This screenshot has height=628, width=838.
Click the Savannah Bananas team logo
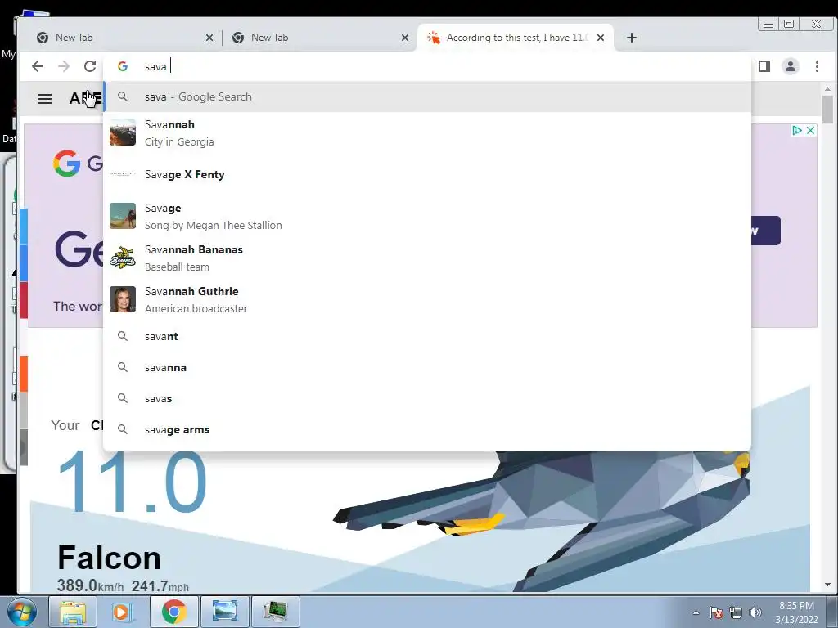(x=123, y=258)
